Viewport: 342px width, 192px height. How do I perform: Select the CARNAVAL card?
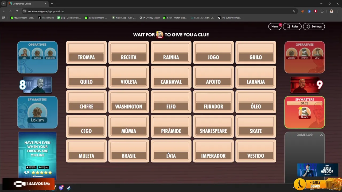point(171,77)
